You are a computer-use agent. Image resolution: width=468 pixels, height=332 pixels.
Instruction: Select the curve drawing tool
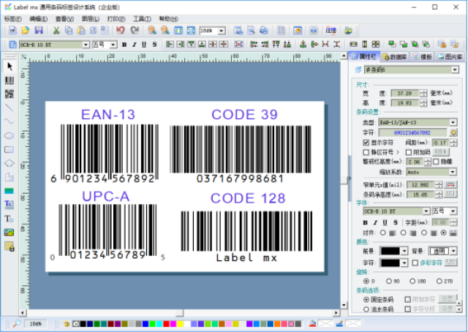[x=10, y=121]
